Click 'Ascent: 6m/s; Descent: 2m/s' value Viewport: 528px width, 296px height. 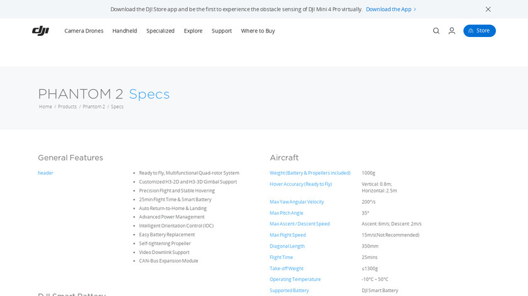(392, 224)
